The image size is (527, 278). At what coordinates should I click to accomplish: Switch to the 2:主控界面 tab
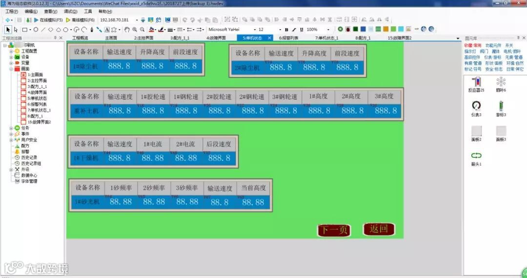click(x=144, y=38)
